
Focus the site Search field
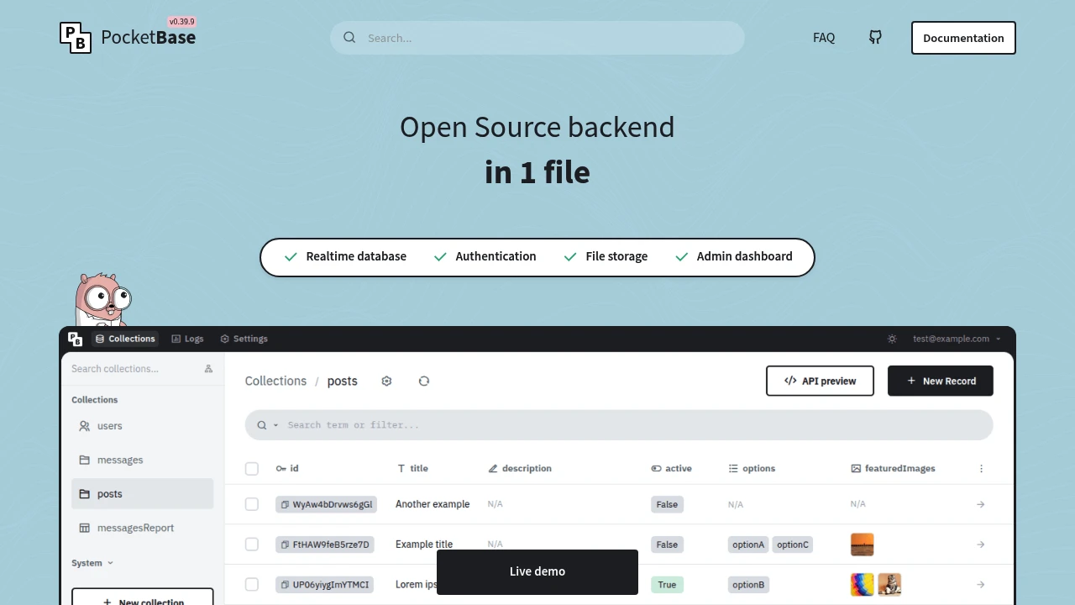(537, 38)
